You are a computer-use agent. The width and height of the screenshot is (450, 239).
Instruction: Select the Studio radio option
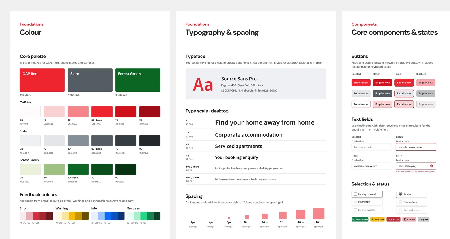tap(400, 194)
